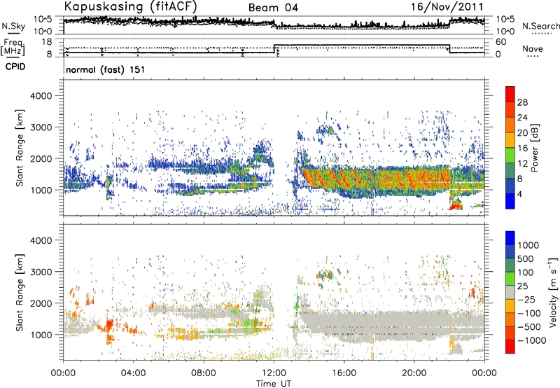Click the Beam 04 label
560x388 pixels.
tap(273, 8)
